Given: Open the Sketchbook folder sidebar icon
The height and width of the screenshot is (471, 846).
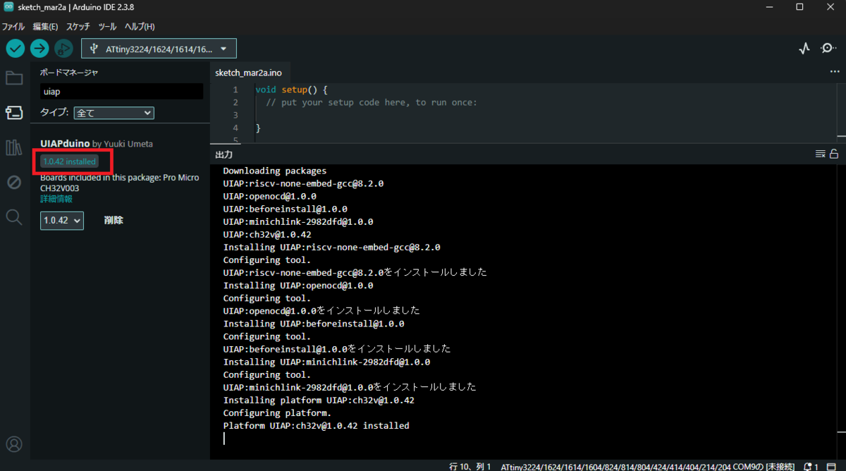Looking at the screenshot, I should tap(14, 78).
